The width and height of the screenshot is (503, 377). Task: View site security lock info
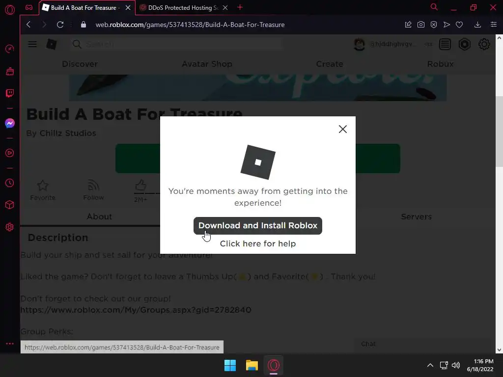pyautogui.click(x=84, y=25)
